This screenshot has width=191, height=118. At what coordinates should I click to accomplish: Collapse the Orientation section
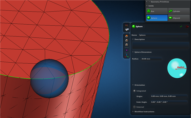[133, 85]
